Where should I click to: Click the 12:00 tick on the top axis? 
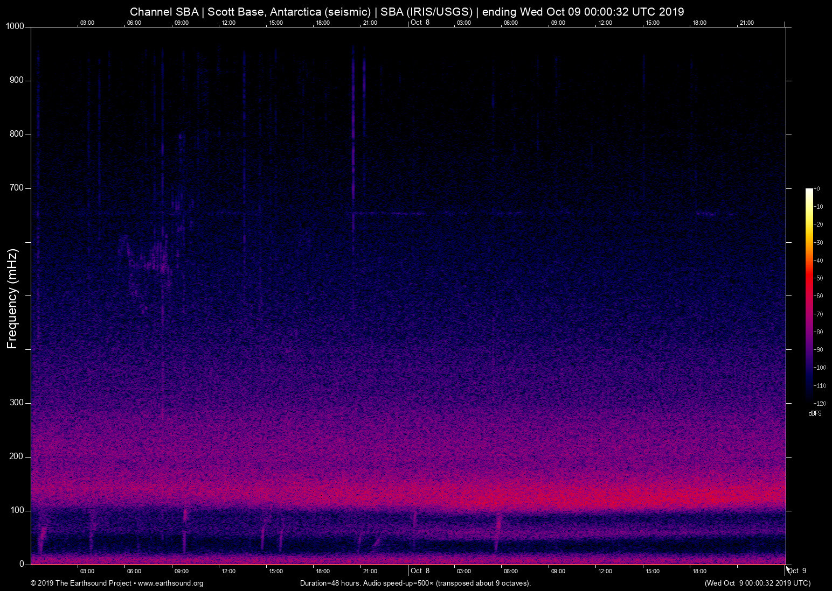click(x=228, y=23)
